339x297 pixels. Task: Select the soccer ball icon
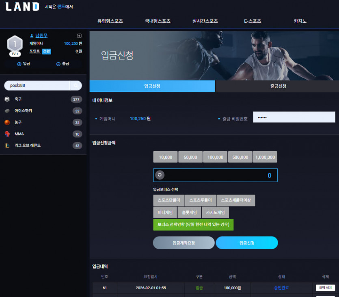[x=7, y=99]
